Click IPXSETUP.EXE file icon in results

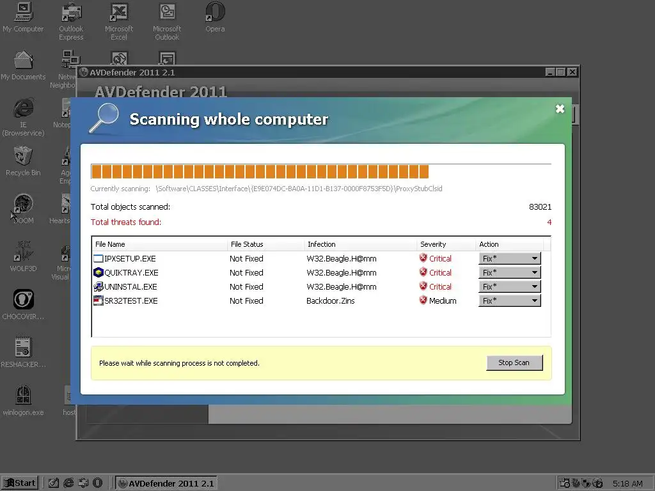(98, 258)
